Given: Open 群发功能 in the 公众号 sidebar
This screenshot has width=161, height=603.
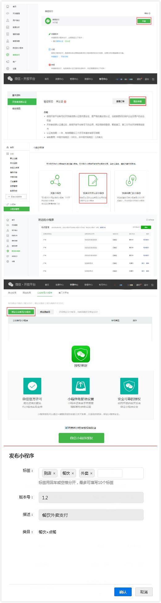Looking at the screenshot, I should coord(14,158).
